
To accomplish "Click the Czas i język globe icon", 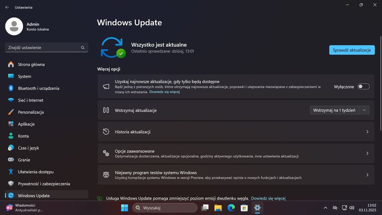I will (11, 148).
